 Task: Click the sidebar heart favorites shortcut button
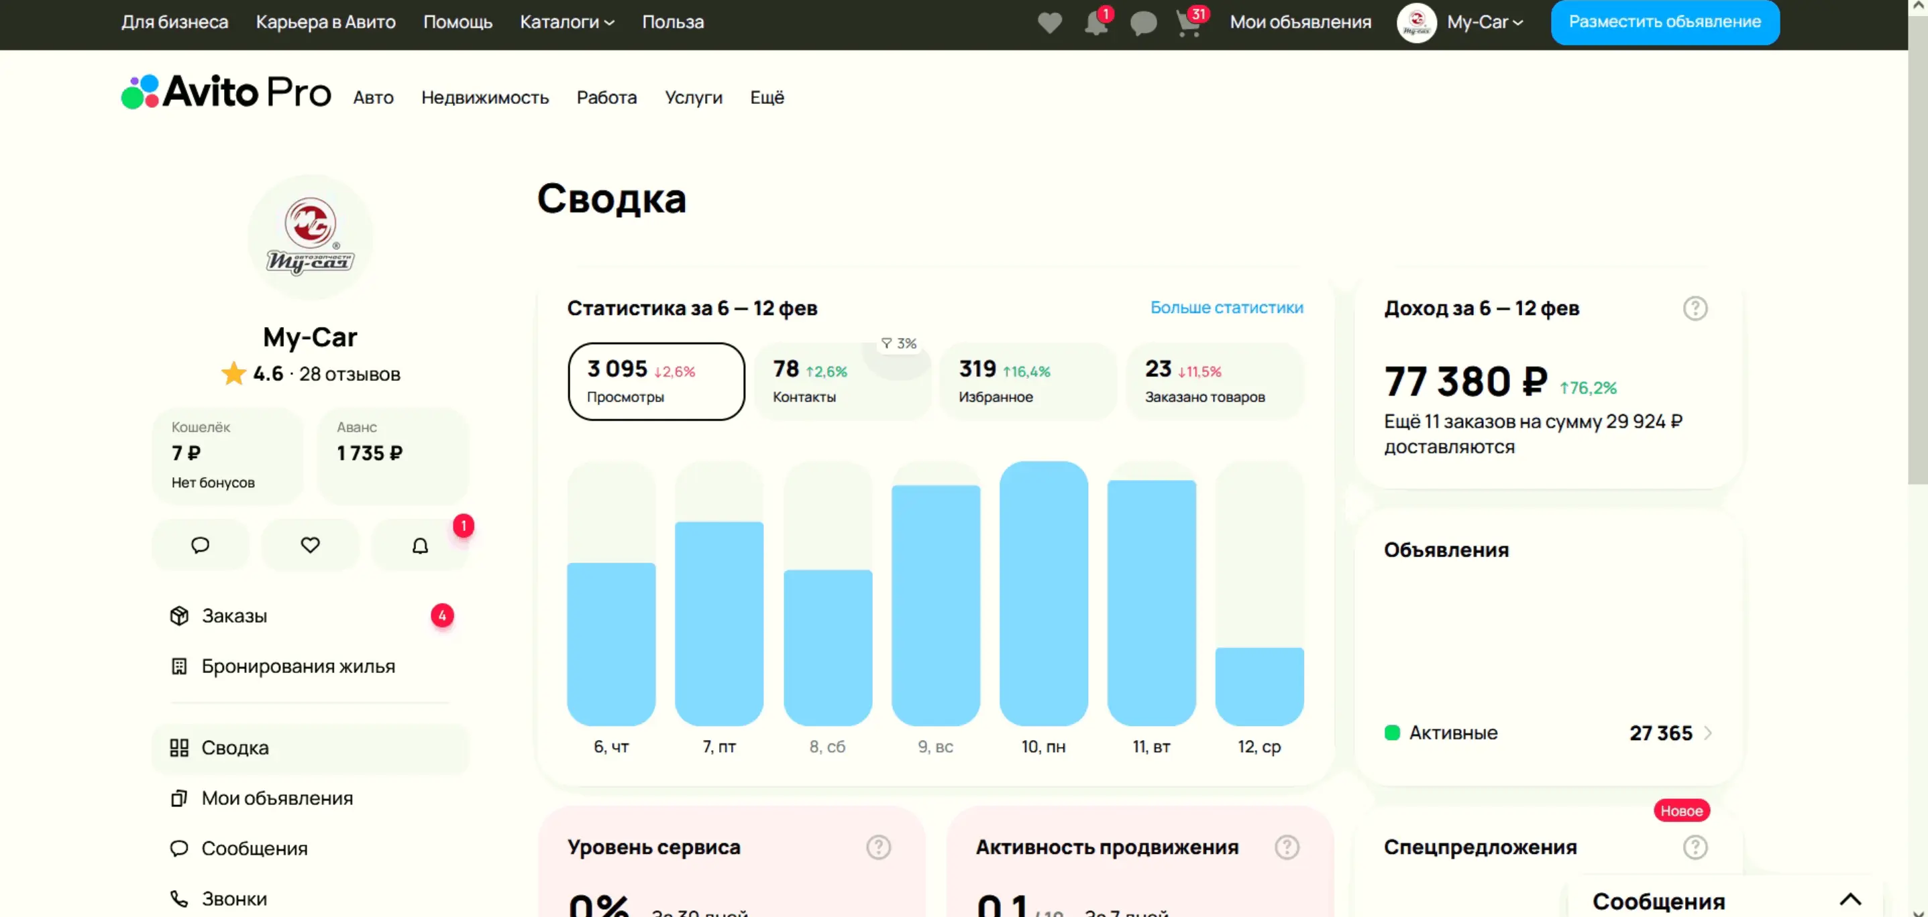[310, 545]
